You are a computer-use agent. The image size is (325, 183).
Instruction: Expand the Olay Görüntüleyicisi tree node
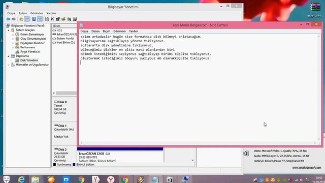(13, 39)
